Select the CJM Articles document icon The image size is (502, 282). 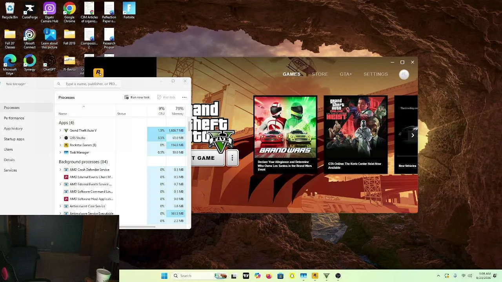click(x=89, y=13)
